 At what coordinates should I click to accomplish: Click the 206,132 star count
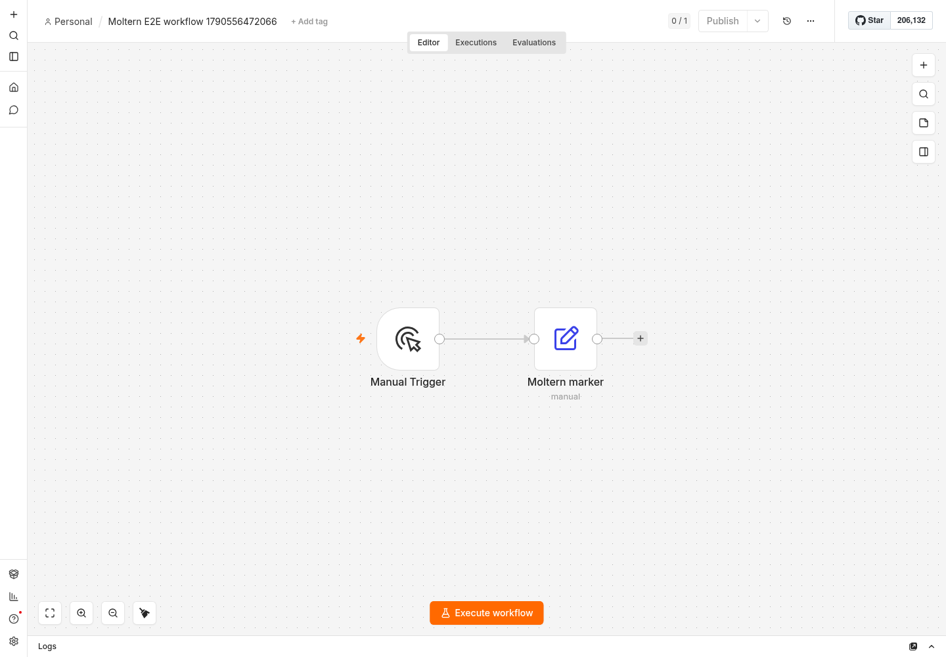pyautogui.click(x=911, y=20)
